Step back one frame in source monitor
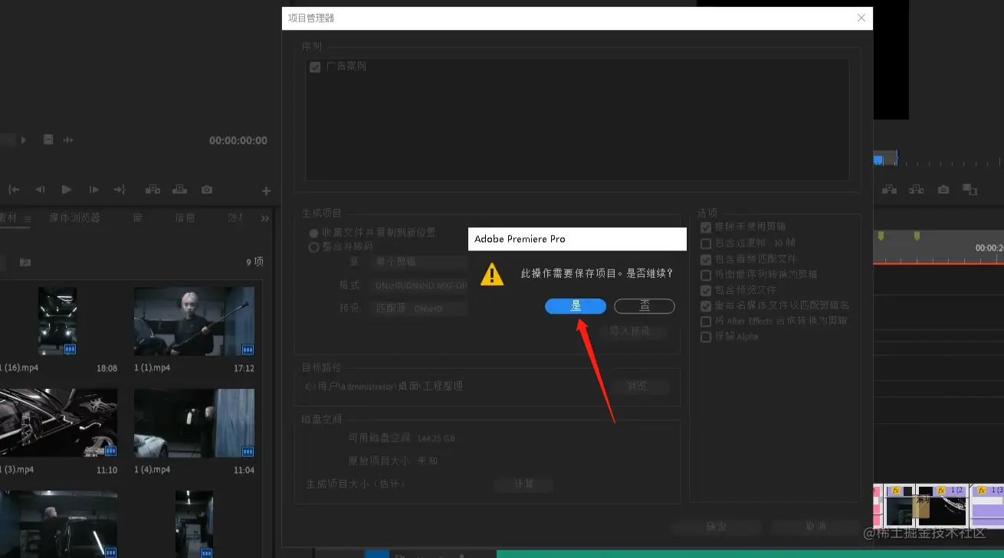This screenshot has height=558, width=1004. pos(40,189)
